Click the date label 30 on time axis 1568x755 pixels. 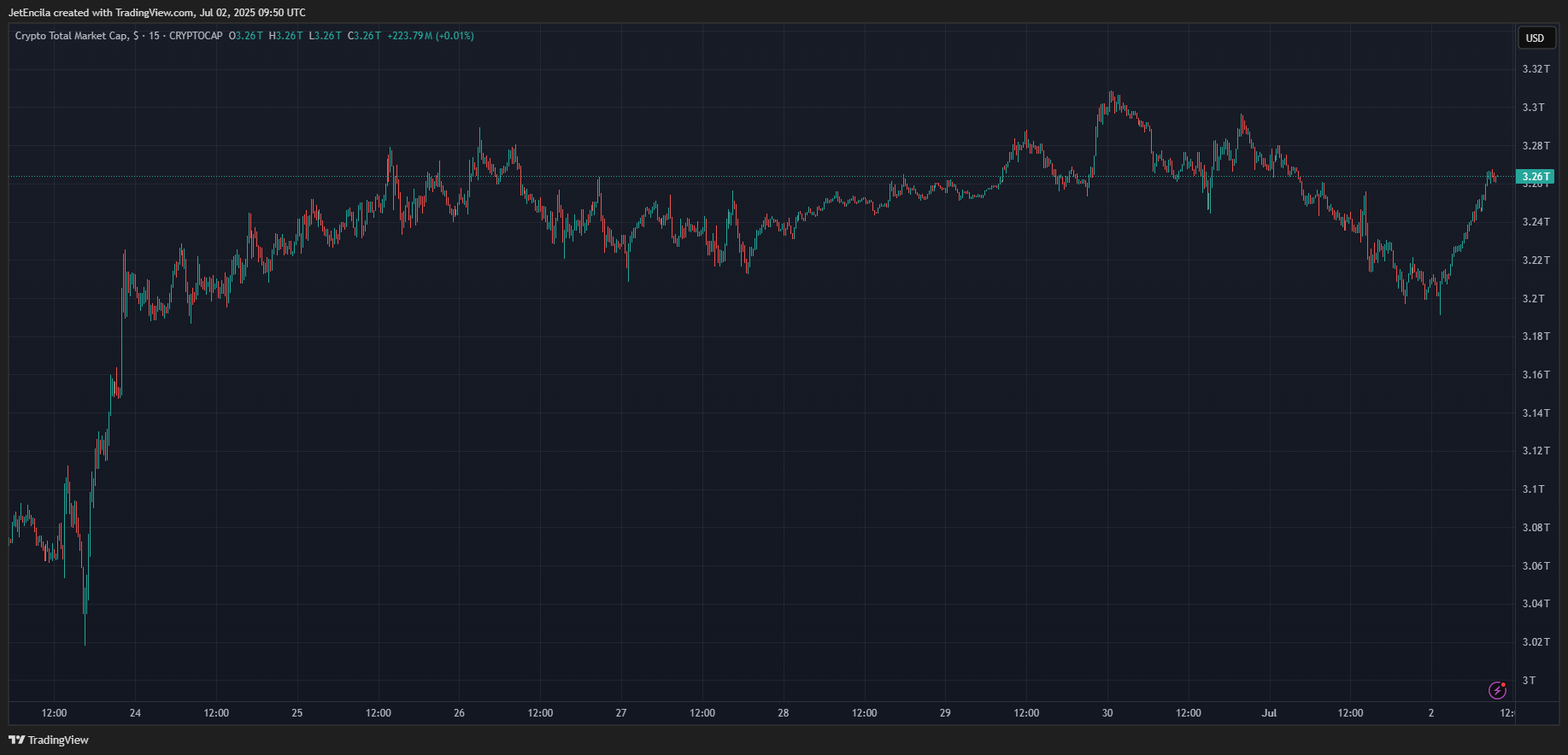click(1107, 713)
